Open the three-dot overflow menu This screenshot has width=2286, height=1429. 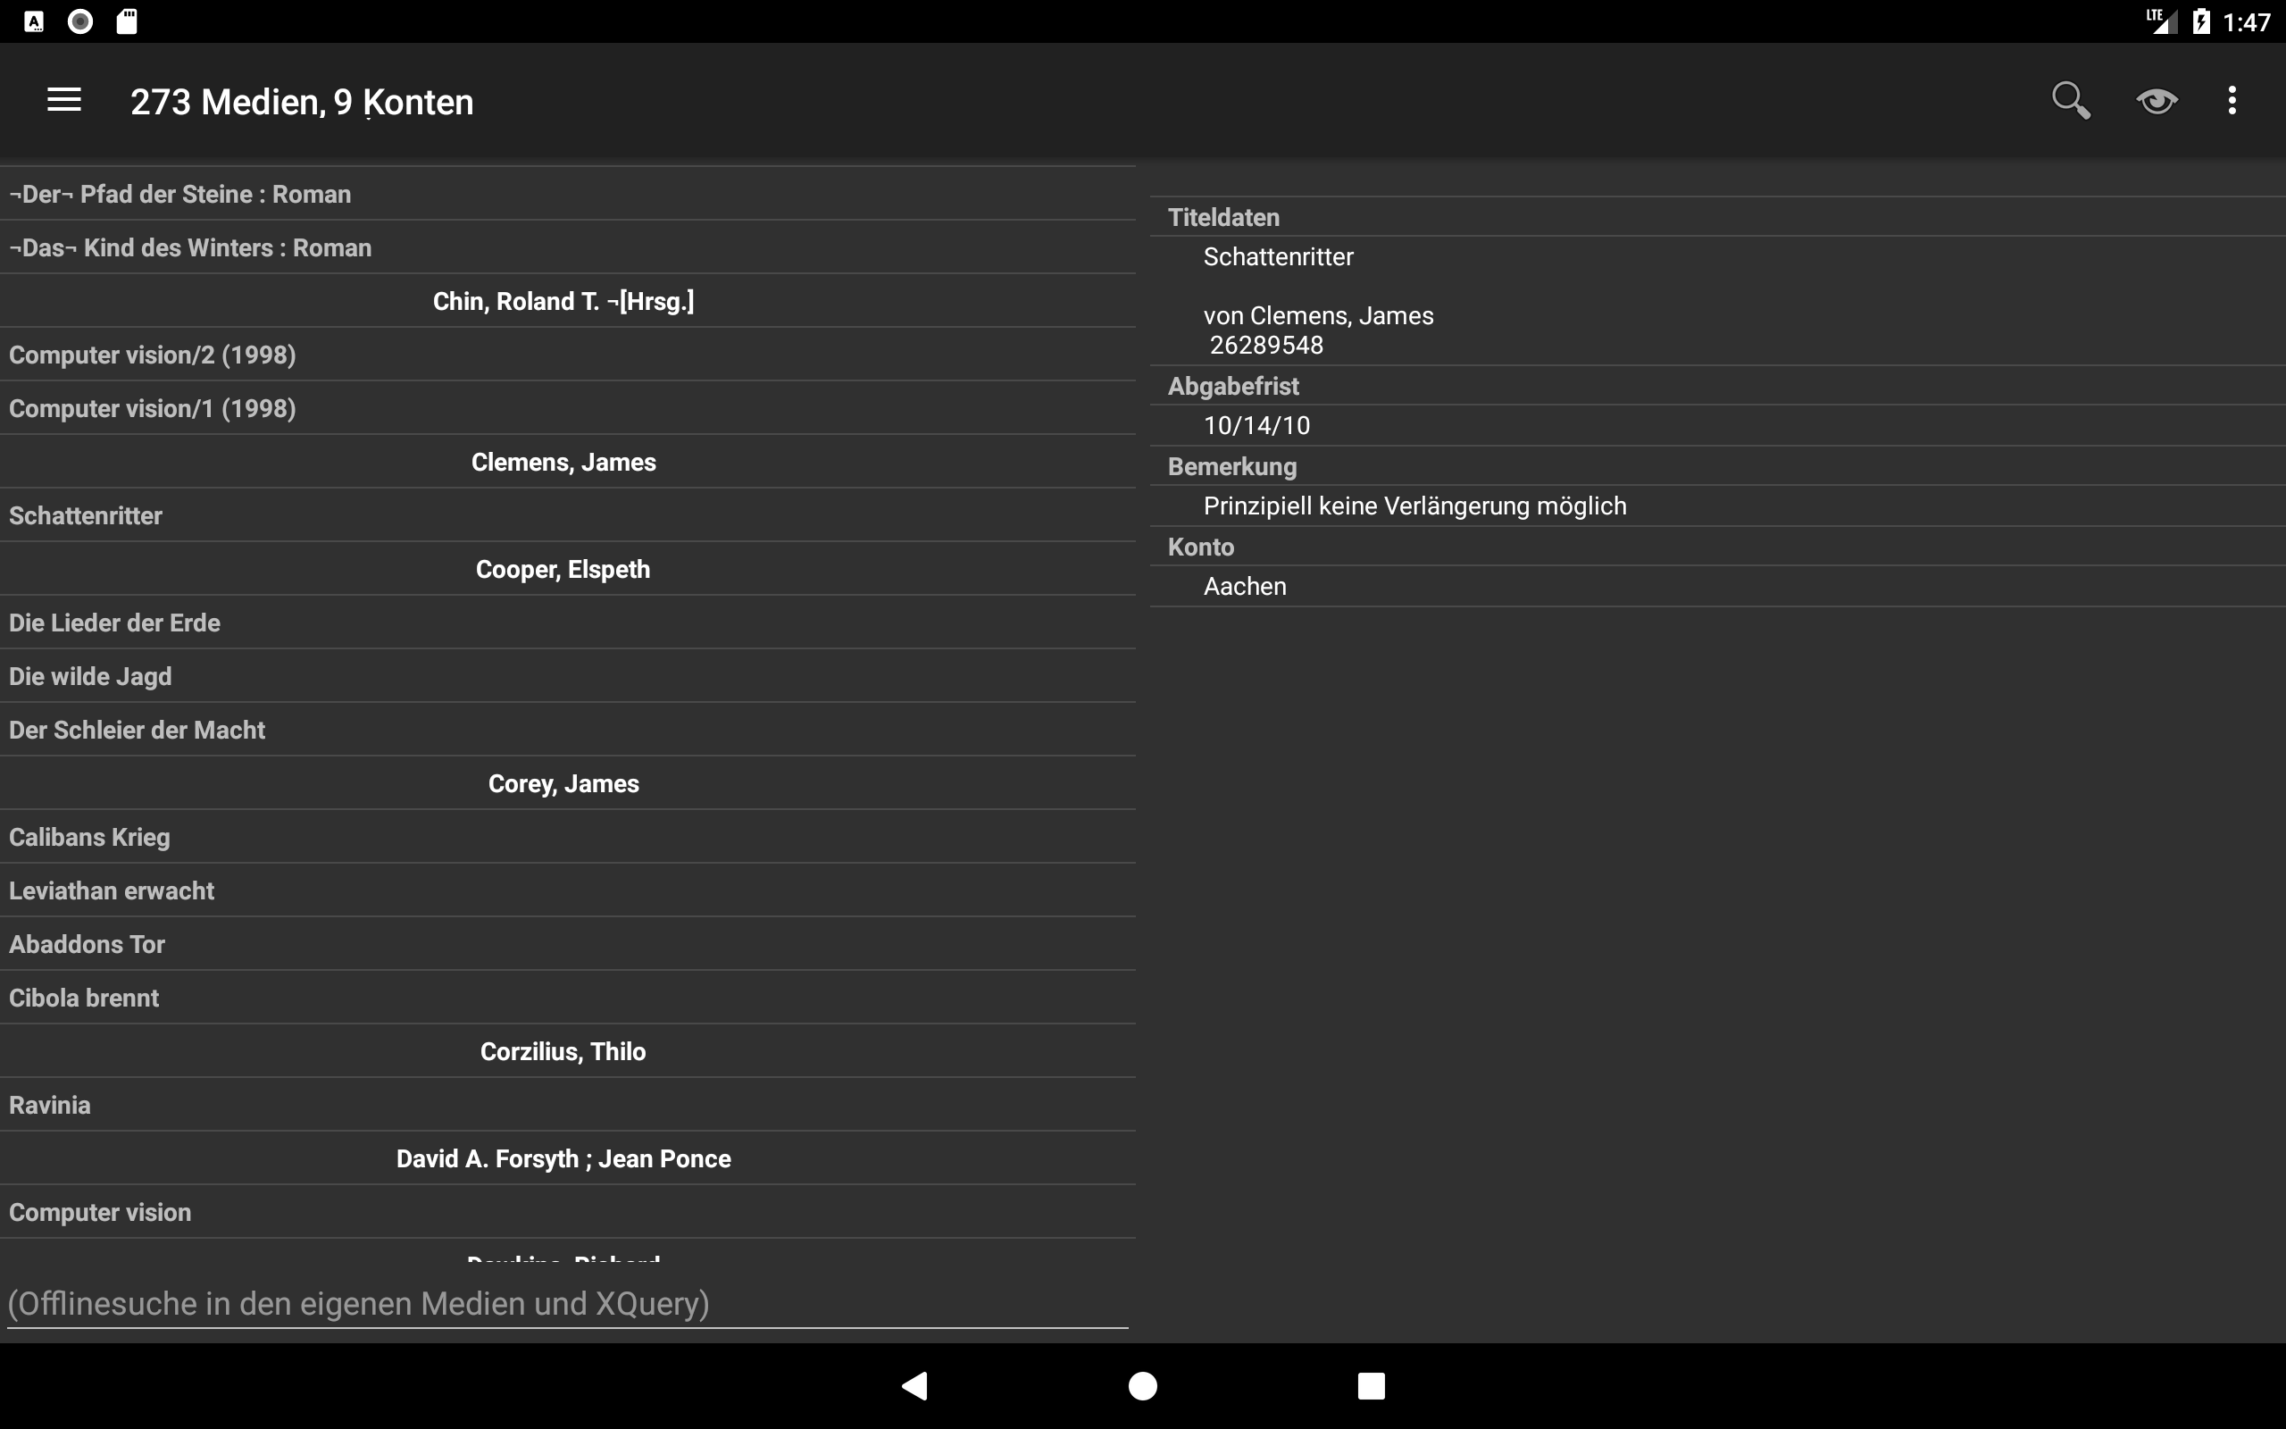click(x=2232, y=100)
